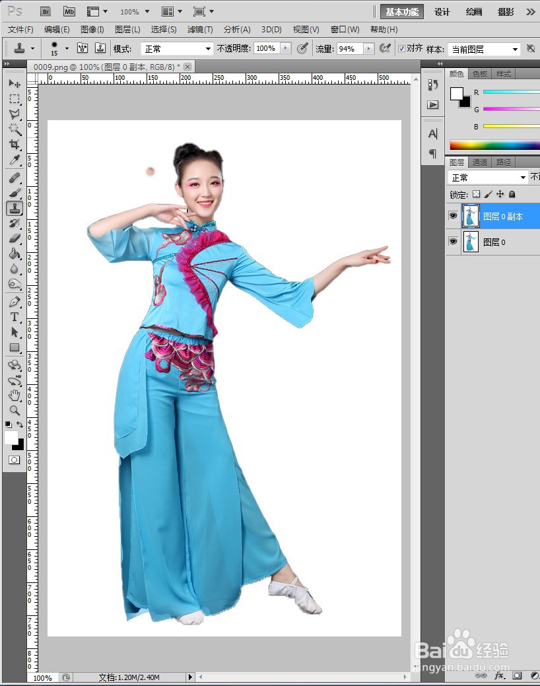Choose the Move tool
The image size is (540, 686).
(15, 84)
